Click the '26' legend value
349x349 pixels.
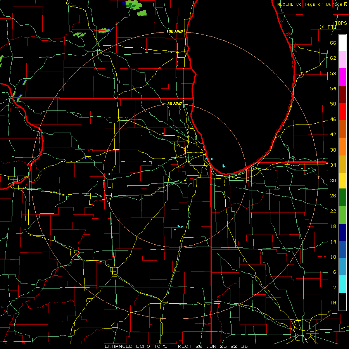(333, 196)
